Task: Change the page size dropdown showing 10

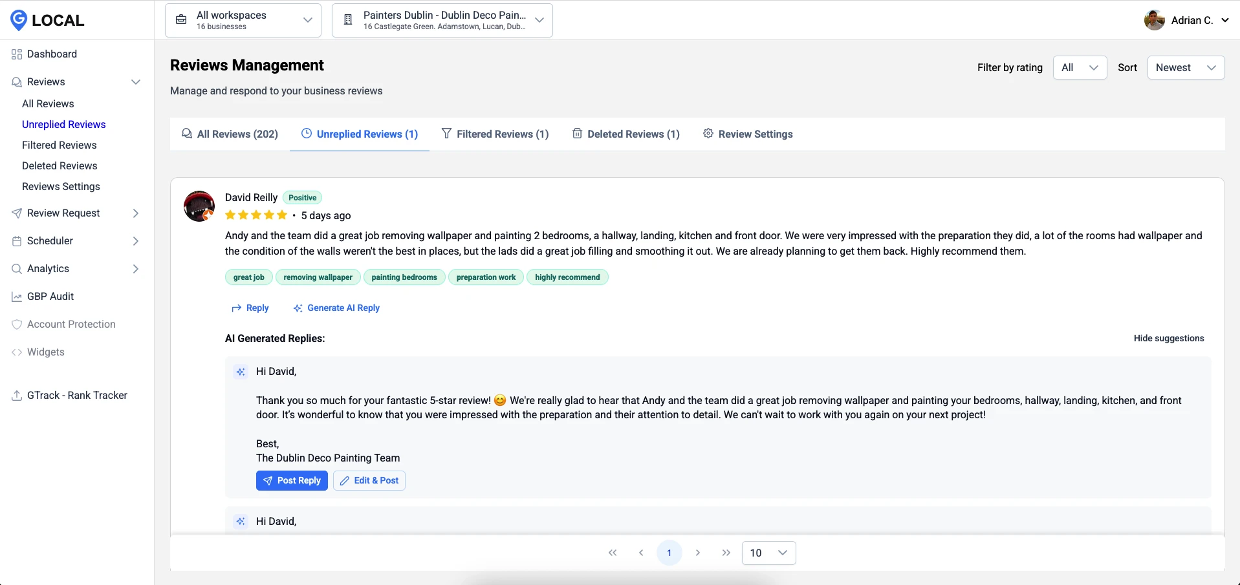Action: click(768, 553)
